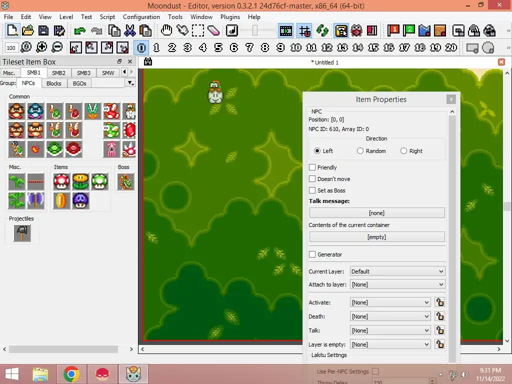The height and width of the screenshot is (384, 512).
Task: Open the Current Layer dropdown
Action: [397, 271]
